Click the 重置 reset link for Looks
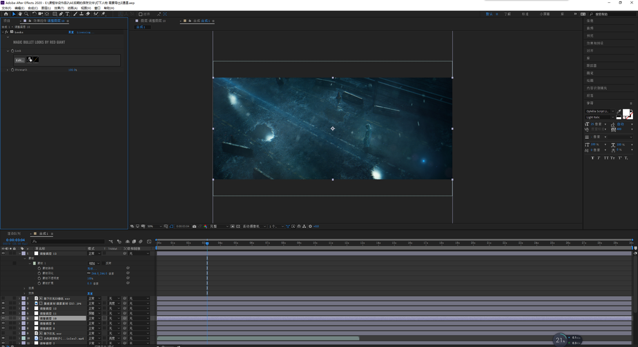 point(71,32)
